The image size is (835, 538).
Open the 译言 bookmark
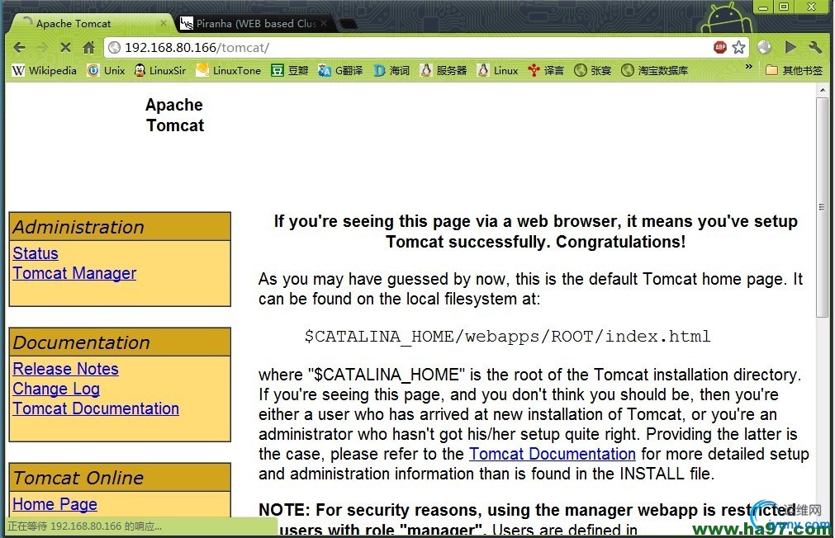[x=546, y=70]
